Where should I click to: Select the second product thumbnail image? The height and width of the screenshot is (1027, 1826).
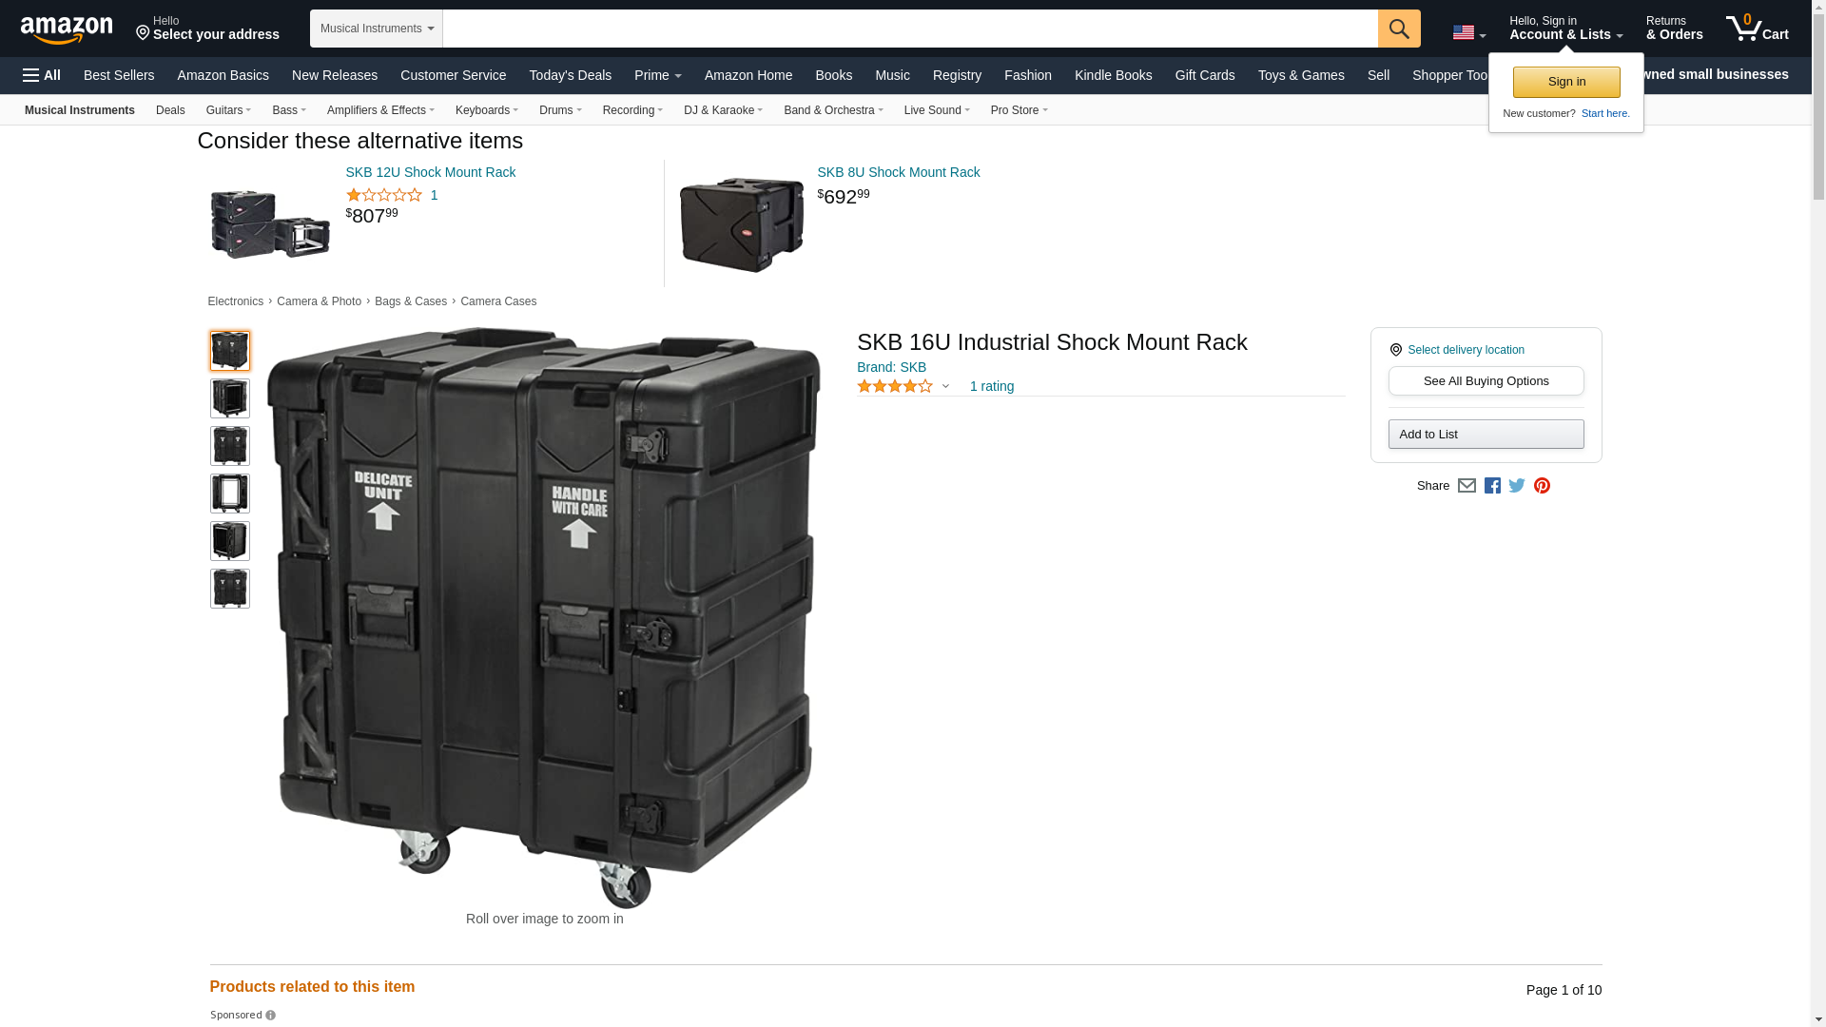(230, 398)
